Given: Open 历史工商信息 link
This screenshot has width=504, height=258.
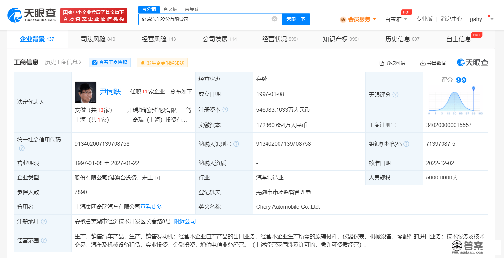Looking at the screenshot, I should coord(63,62).
